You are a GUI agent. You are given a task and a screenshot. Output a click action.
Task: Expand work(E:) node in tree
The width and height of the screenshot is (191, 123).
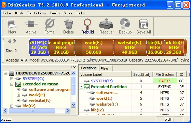(18, 95)
